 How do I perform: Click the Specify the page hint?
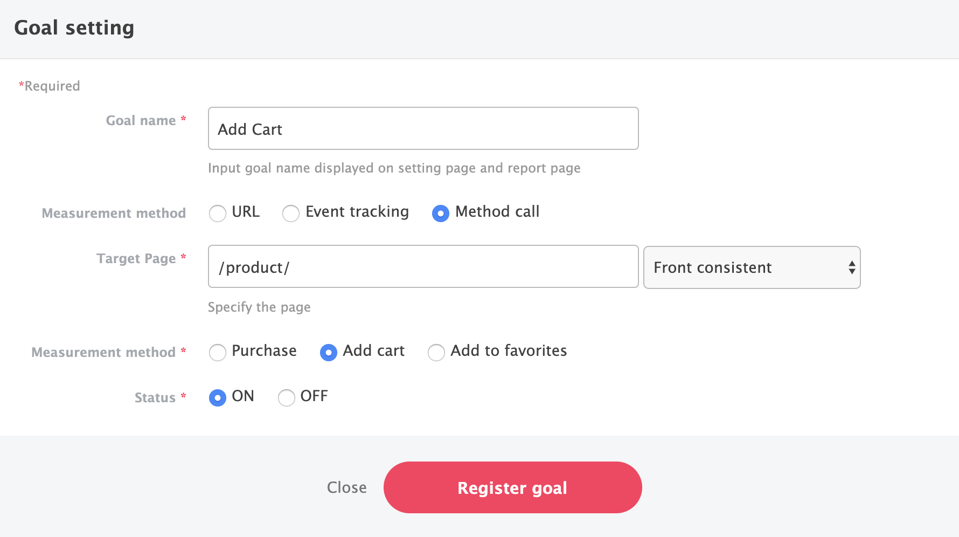[259, 307]
